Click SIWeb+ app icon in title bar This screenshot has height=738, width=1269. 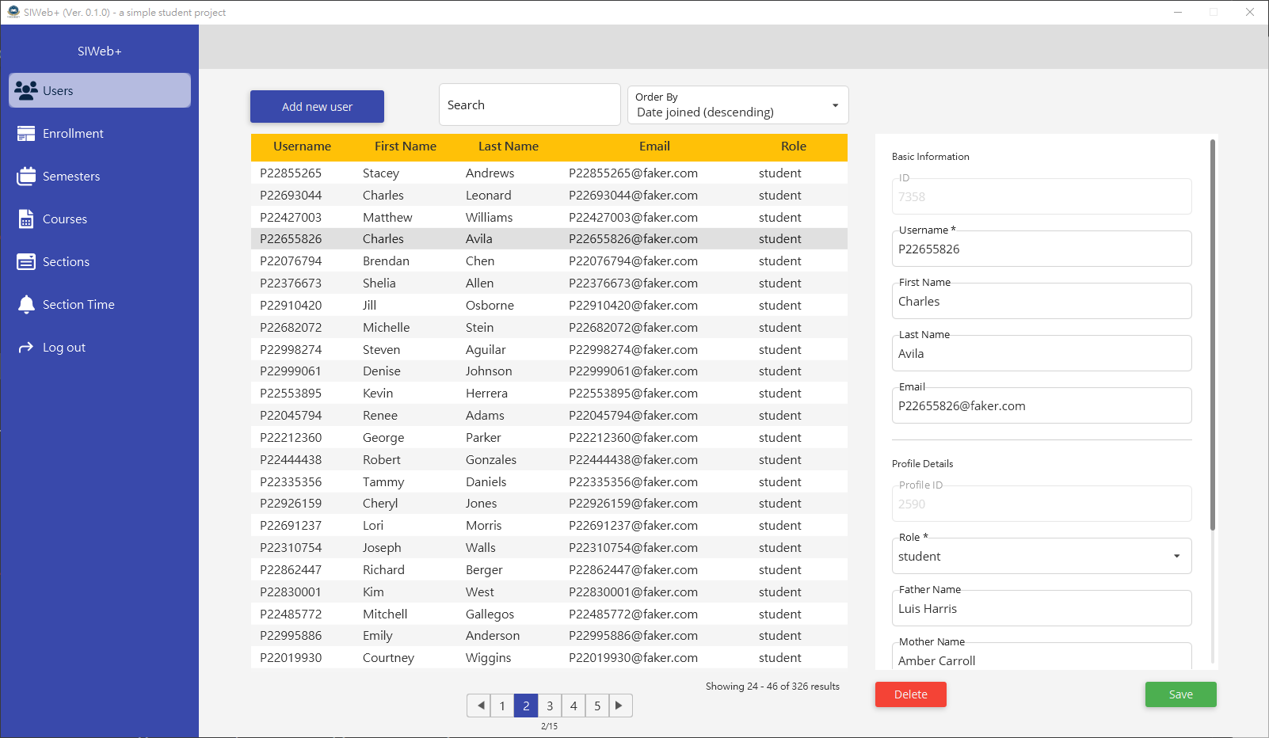(x=13, y=12)
